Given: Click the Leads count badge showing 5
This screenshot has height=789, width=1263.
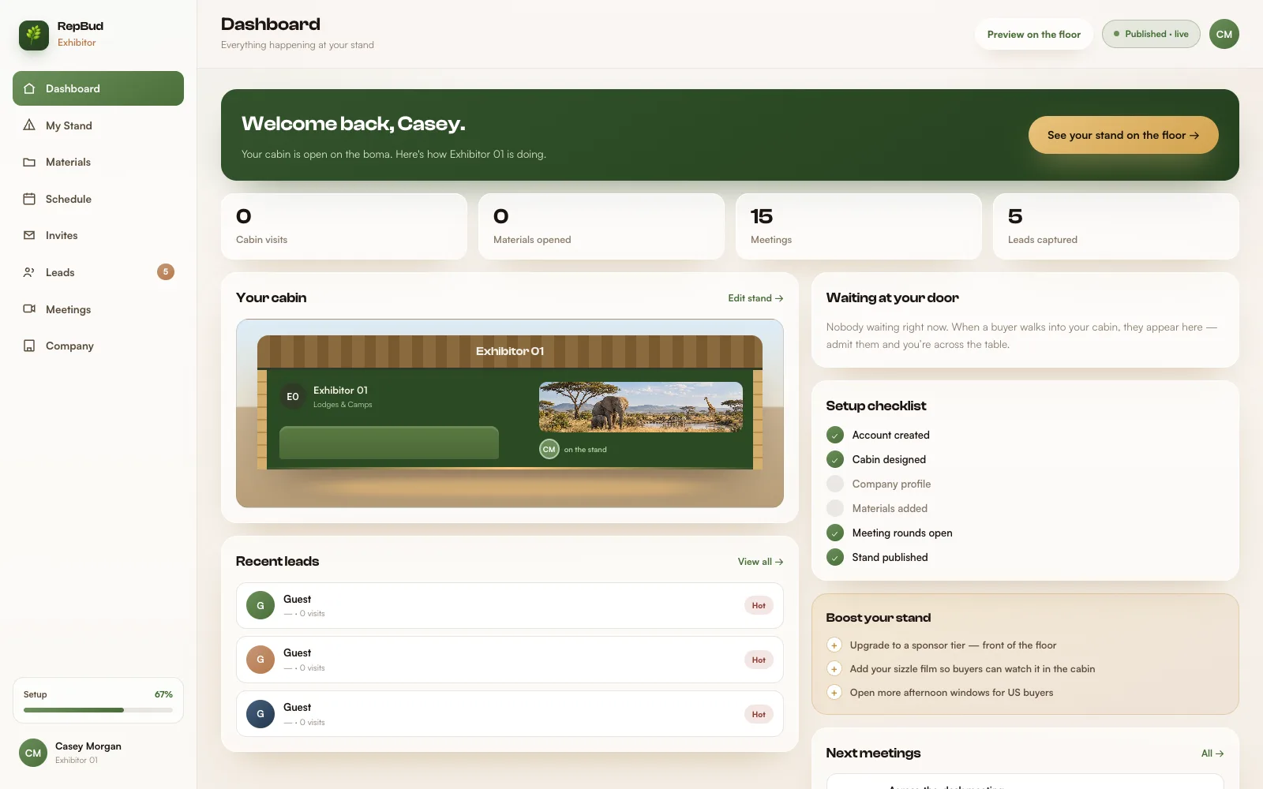Looking at the screenshot, I should pyautogui.click(x=166, y=272).
